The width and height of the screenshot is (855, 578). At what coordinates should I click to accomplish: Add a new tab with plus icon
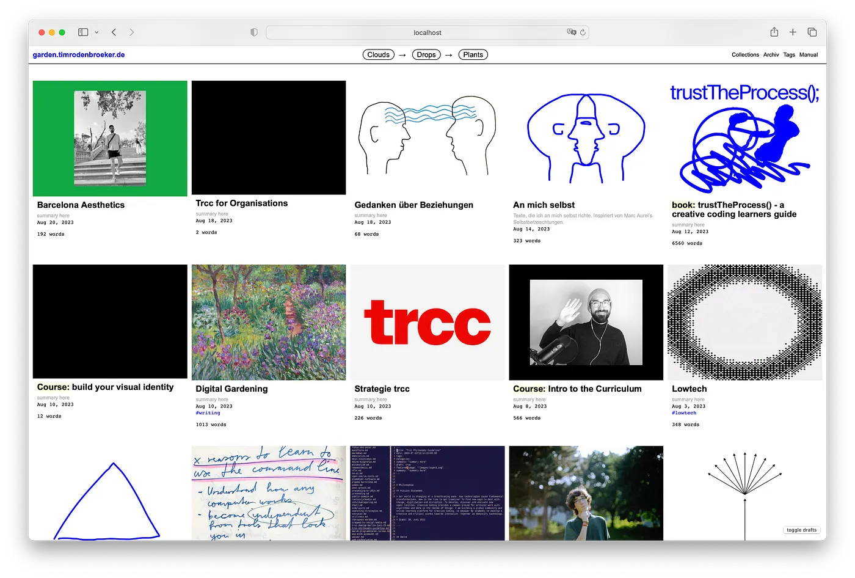793,32
